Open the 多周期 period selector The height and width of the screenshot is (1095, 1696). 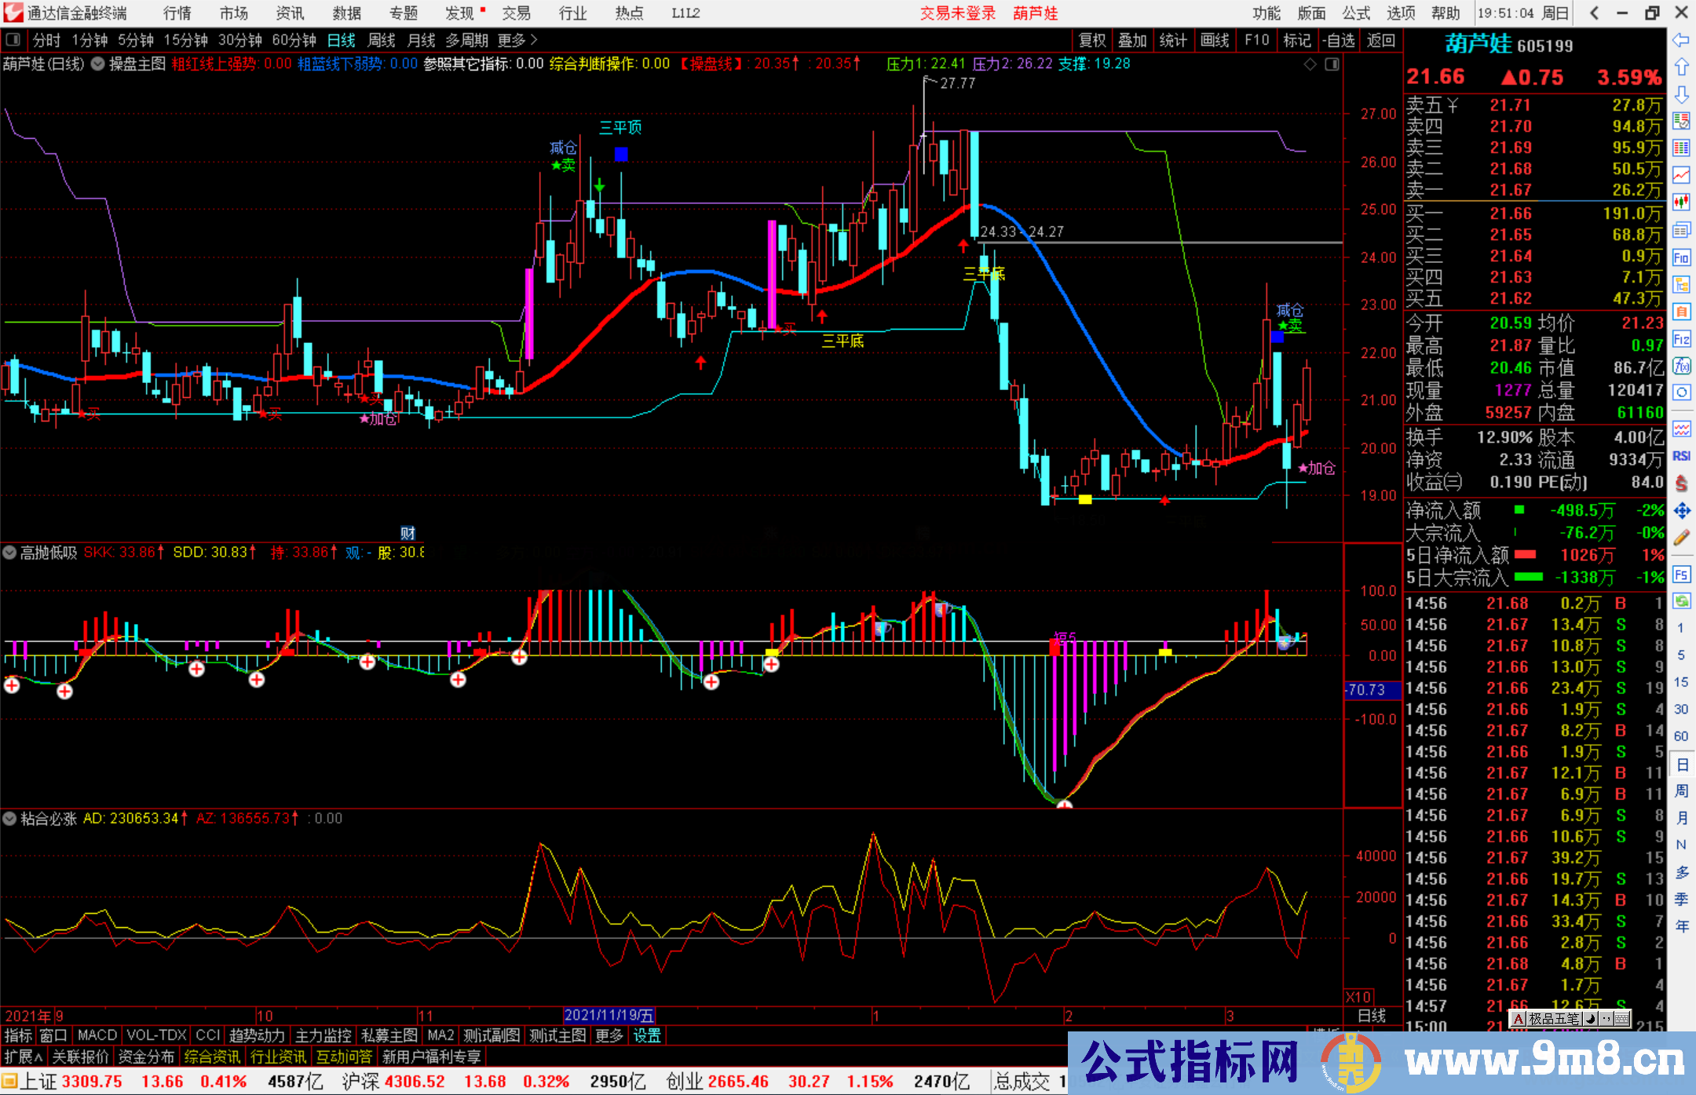tap(465, 40)
